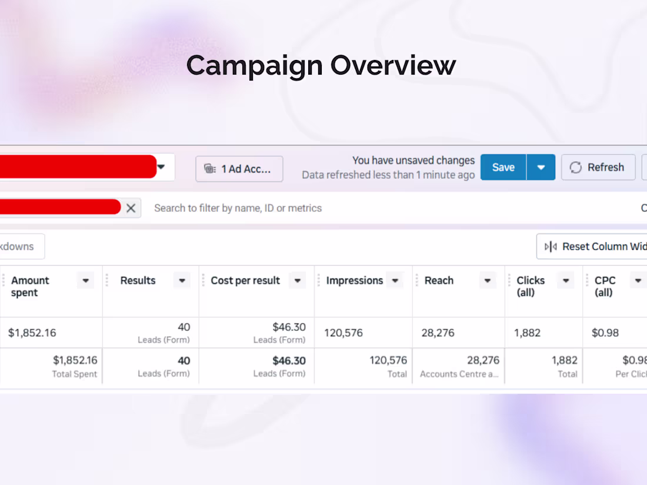
Task: Open the Cost per result column menu
Action: click(298, 281)
